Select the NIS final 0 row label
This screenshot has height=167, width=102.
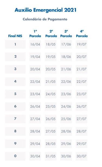15,156
